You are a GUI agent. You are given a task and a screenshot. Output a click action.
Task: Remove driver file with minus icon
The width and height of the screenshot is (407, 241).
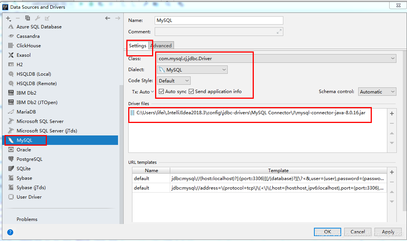(392, 123)
